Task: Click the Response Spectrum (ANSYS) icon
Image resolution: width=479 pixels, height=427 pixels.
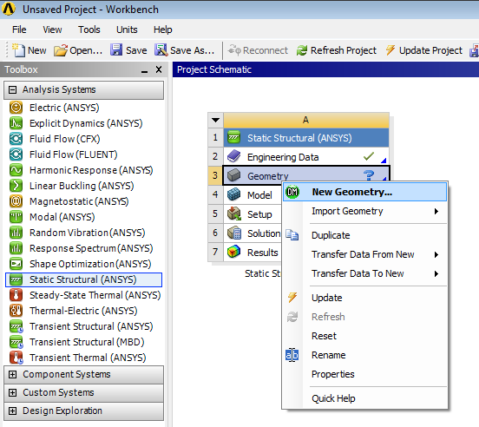Action: tap(16, 248)
